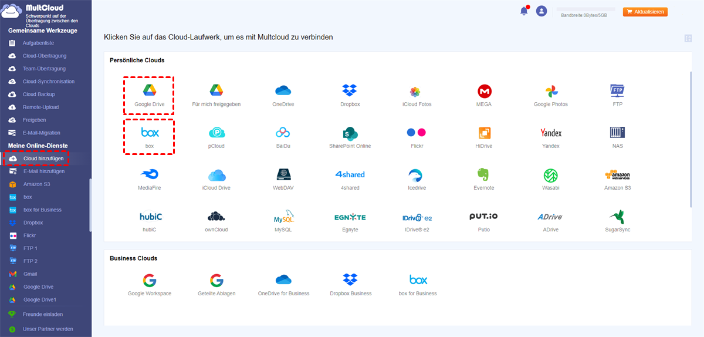This screenshot has width=704, height=337.
Task: Select the Putio service icon
Action: point(483,216)
